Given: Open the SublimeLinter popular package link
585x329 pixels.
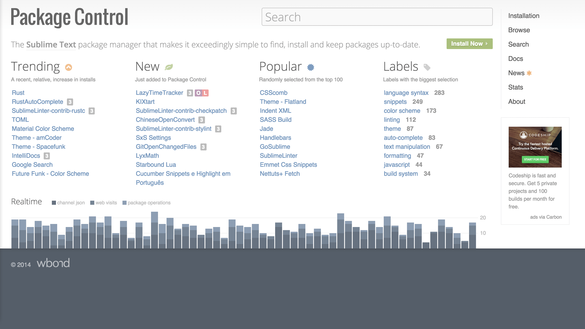Looking at the screenshot, I should click(278, 156).
